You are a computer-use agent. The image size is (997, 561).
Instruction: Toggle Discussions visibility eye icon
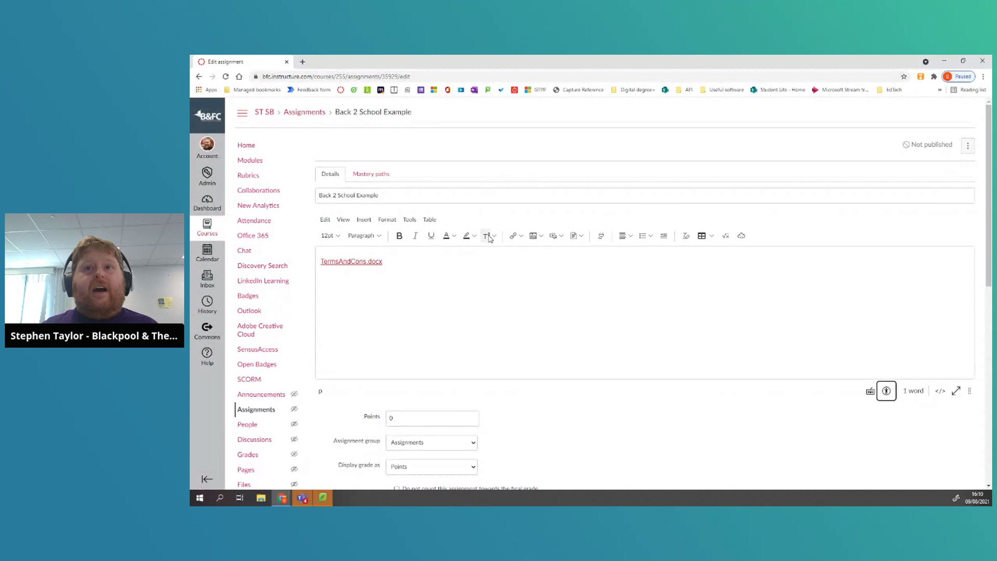(x=294, y=439)
